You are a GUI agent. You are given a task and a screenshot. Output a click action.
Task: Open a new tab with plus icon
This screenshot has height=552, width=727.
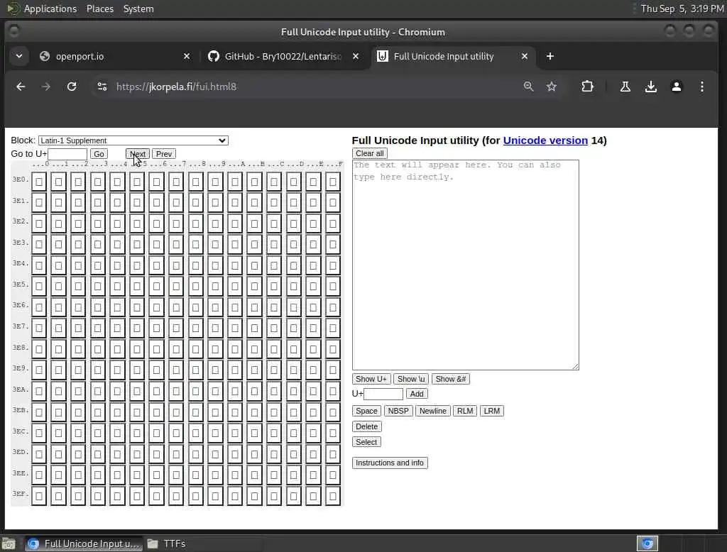(550, 56)
